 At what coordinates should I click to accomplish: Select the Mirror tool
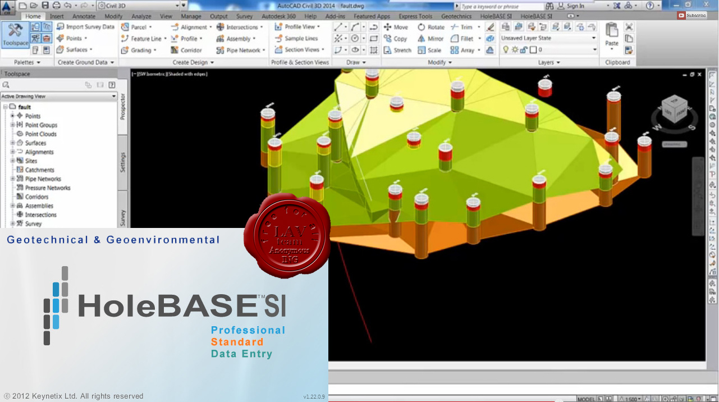point(431,39)
